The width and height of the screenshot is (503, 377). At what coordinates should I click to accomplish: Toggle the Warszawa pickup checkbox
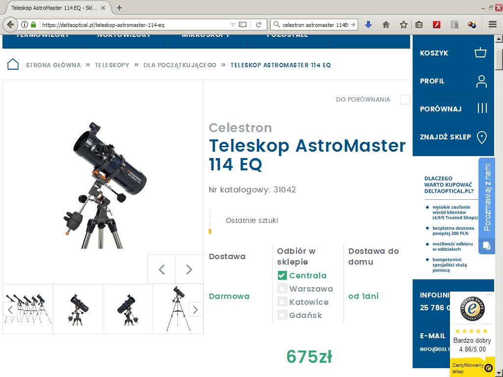pos(282,289)
